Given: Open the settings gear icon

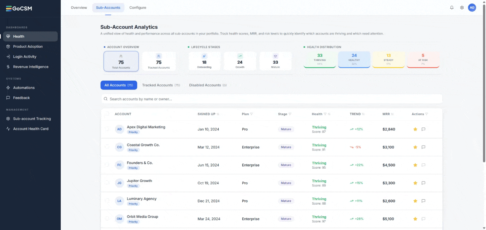Looking at the screenshot, I should 462,8.
